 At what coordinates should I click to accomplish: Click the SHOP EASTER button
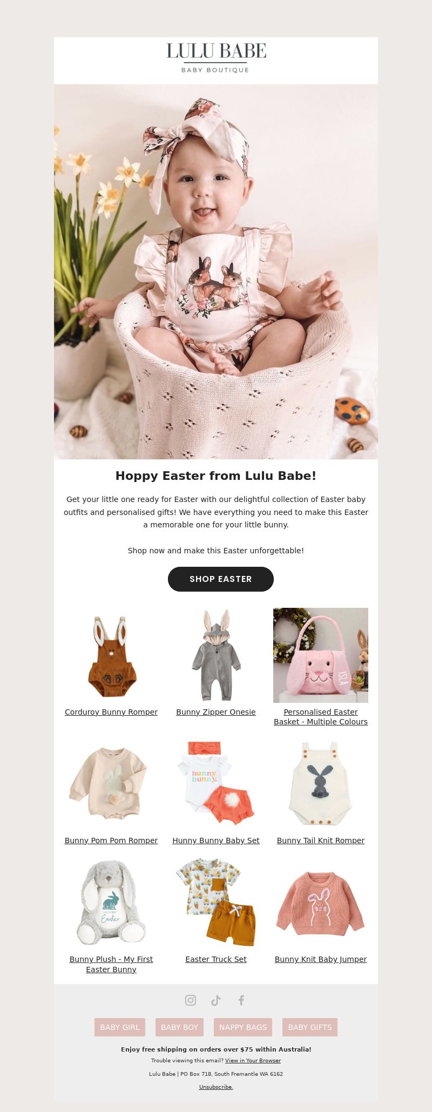click(221, 579)
